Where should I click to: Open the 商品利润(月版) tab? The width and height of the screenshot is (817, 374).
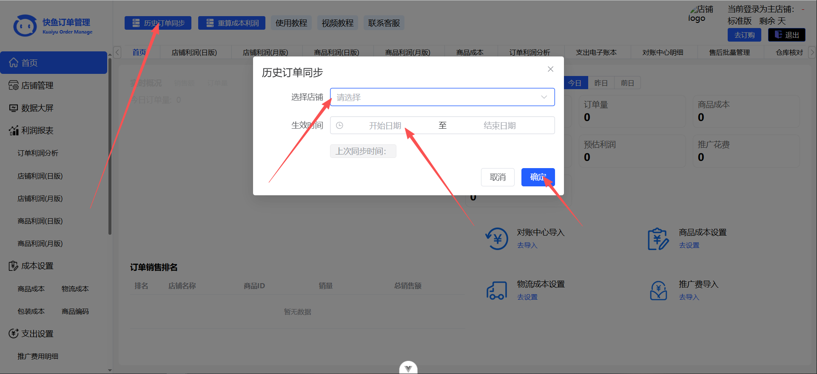[x=408, y=52]
